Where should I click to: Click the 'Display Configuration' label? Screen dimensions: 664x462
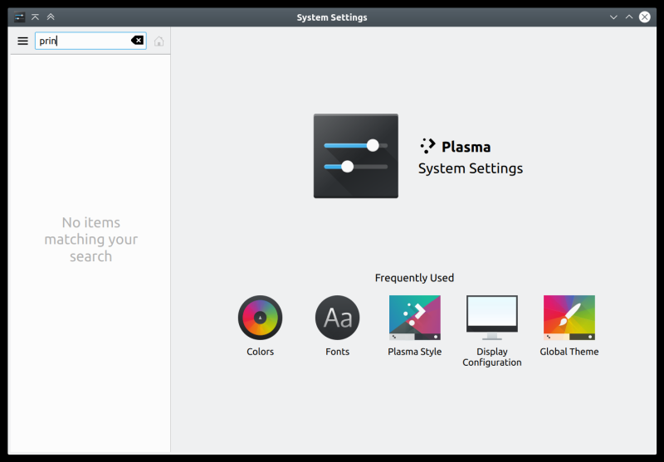pyautogui.click(x=491, y=357)
